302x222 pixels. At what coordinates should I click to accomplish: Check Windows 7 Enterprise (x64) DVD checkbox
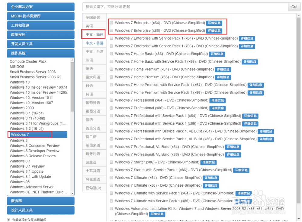(111, 23)
